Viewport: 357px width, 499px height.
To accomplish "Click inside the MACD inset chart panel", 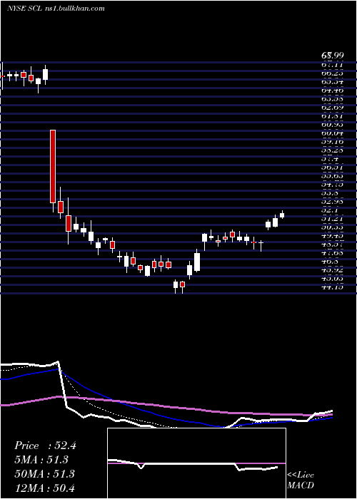I will pyautogui.click(x=196, y=463).
